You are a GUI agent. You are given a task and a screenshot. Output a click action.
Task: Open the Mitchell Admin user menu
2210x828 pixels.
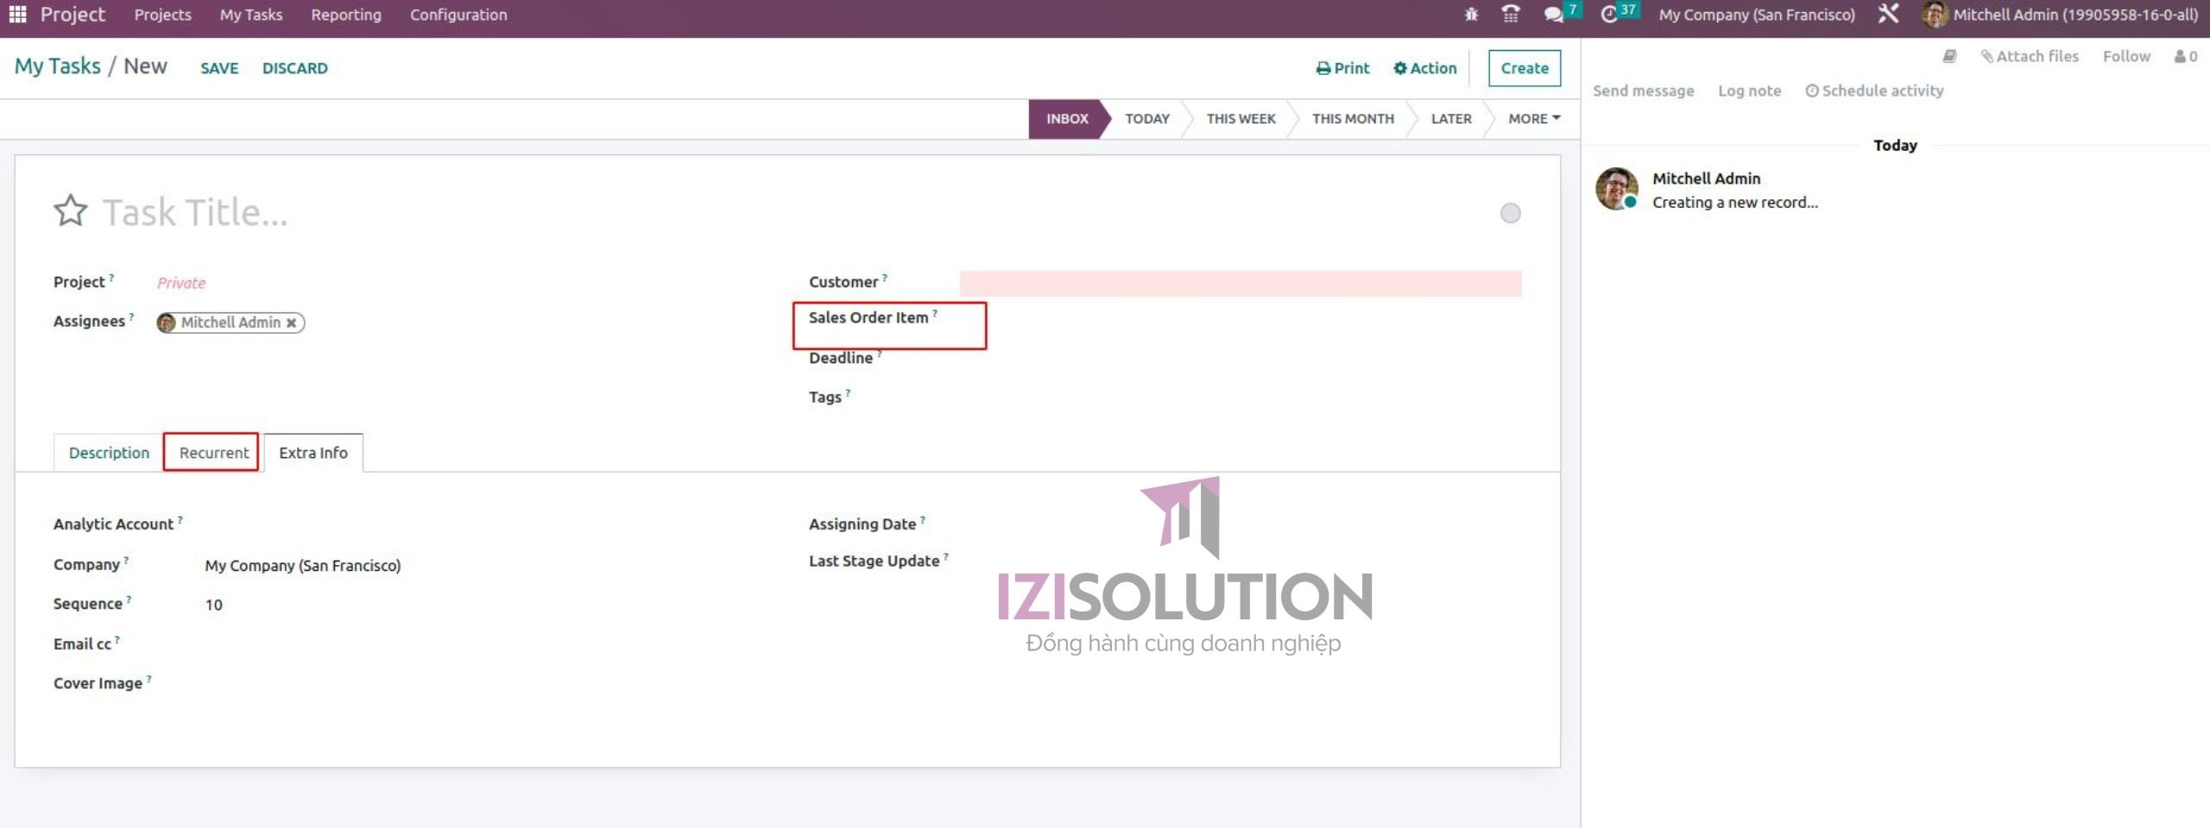tap(2062, 15)
